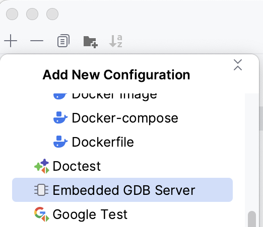263x227 pixels.
Task: Click the New Folder icon
Action: 90,42
